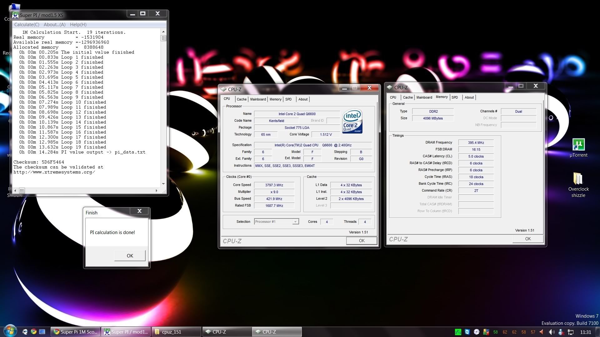Switch to Mainboard tab in left CPU-Z
The height and width of the screenshot is (337, 600).
258,99
